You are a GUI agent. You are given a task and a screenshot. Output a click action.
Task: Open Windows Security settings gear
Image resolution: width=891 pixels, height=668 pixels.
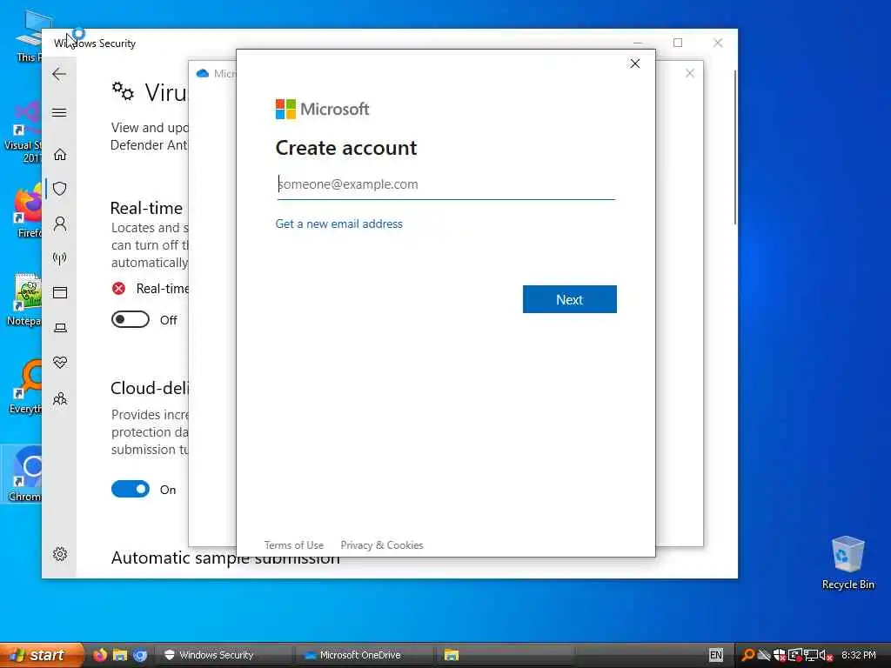tap(60, 554)
